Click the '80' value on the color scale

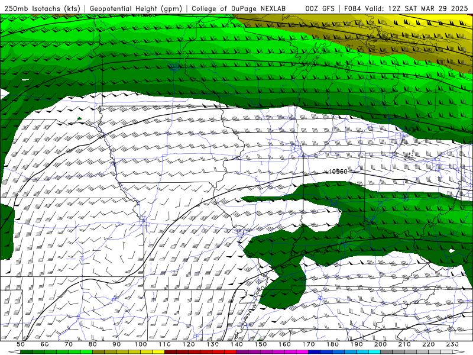93,344
